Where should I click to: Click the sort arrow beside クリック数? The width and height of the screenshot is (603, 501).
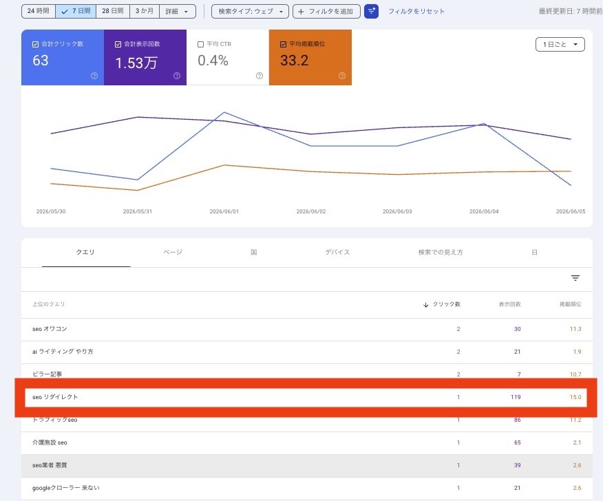point(425,304)
